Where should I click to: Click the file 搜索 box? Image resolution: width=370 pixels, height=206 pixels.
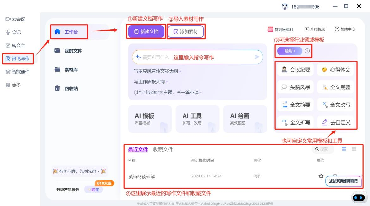point(323,149)
